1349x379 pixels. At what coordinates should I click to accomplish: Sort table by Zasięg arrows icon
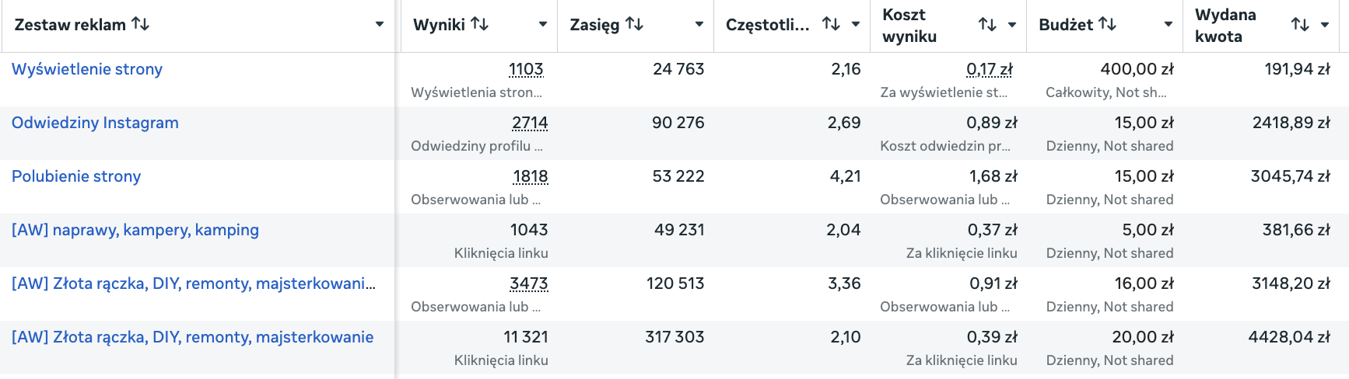tap(635, 24)
